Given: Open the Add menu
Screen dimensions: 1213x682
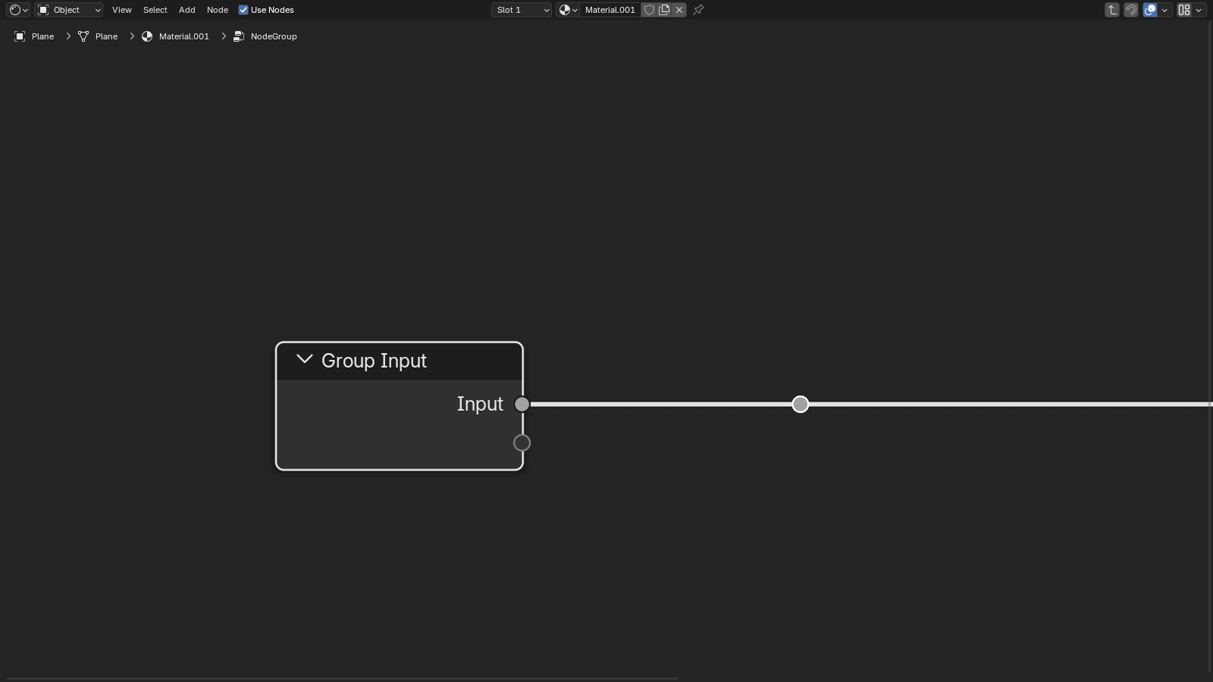Looking at the screenshot, I should (186, 10).
